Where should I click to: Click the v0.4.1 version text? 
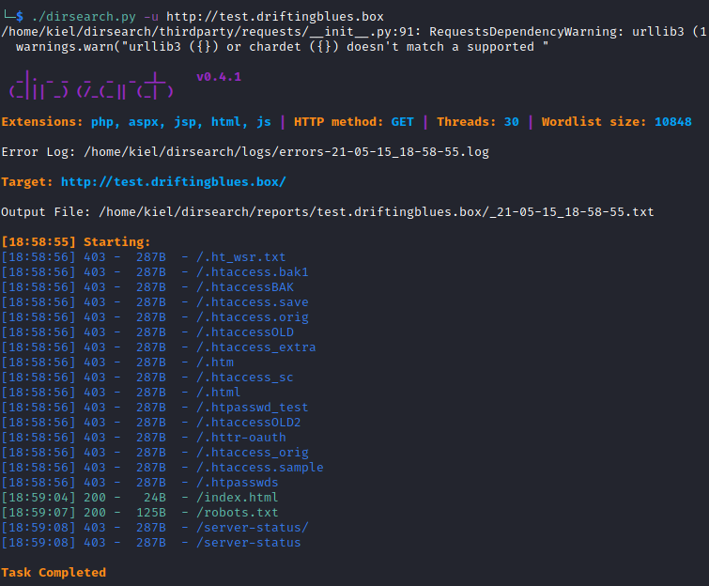tap(219, 77)
